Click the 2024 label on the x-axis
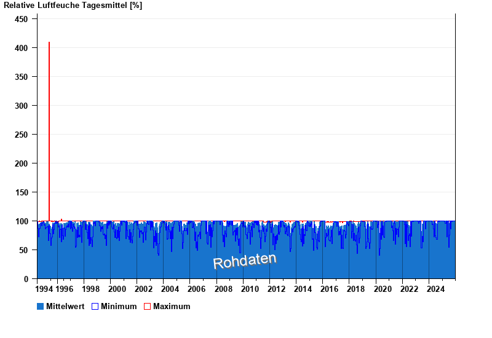The width and height of the screenshot is (492, 338). point(435,289)
